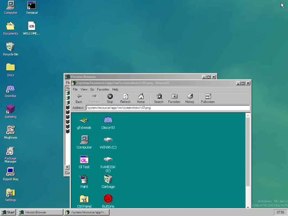This screenshot has height=216, width=288.
Task: Click the scrollbar down arrow in browser
Action: click(248, 207)
